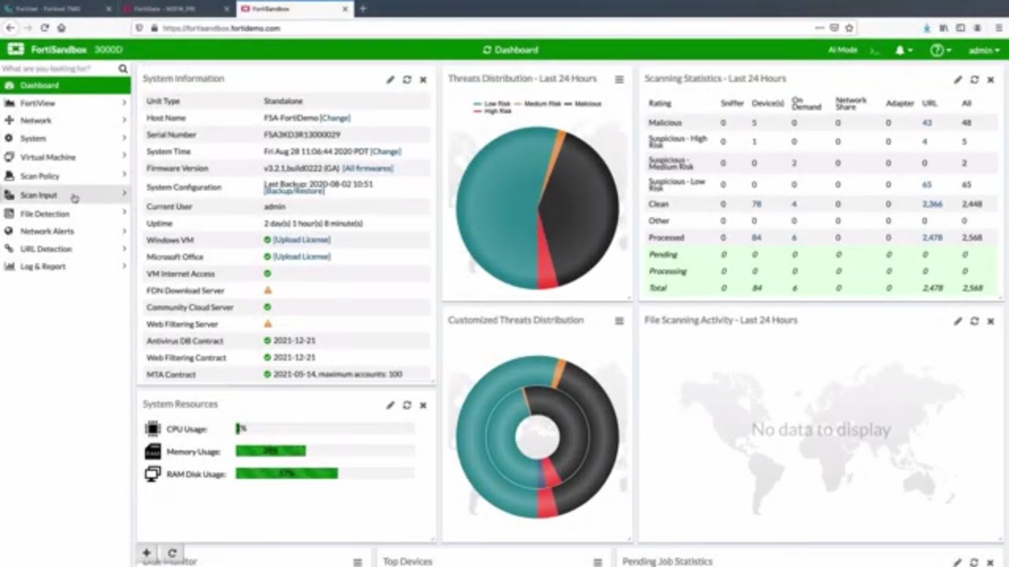Open a new browser tab
The height and width of the screenshot is (567, 1009).
[x=363, y=9]
